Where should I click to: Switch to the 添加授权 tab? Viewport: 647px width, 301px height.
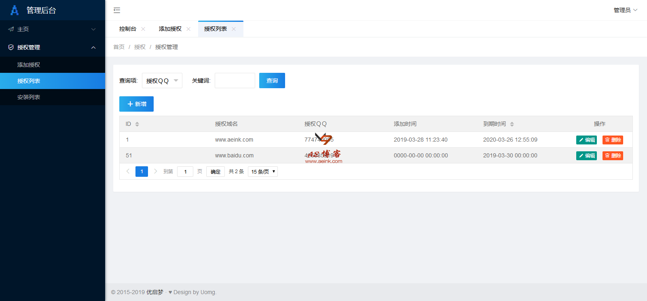click(170, 29)
